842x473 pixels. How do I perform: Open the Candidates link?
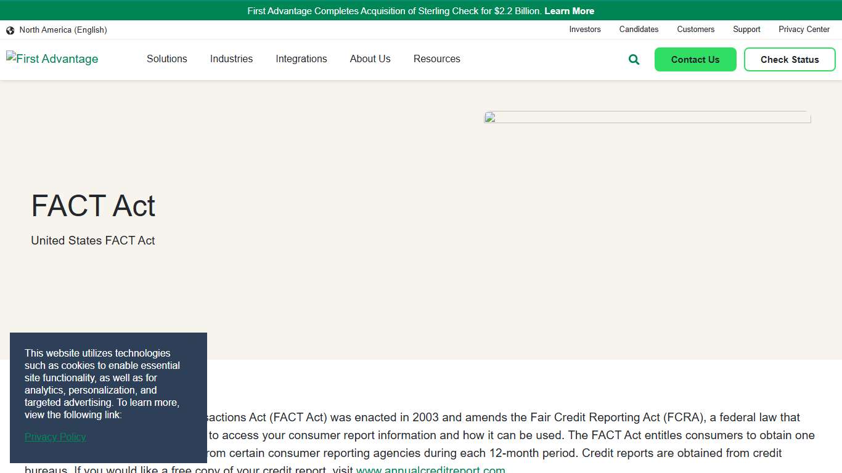point(639,30)
